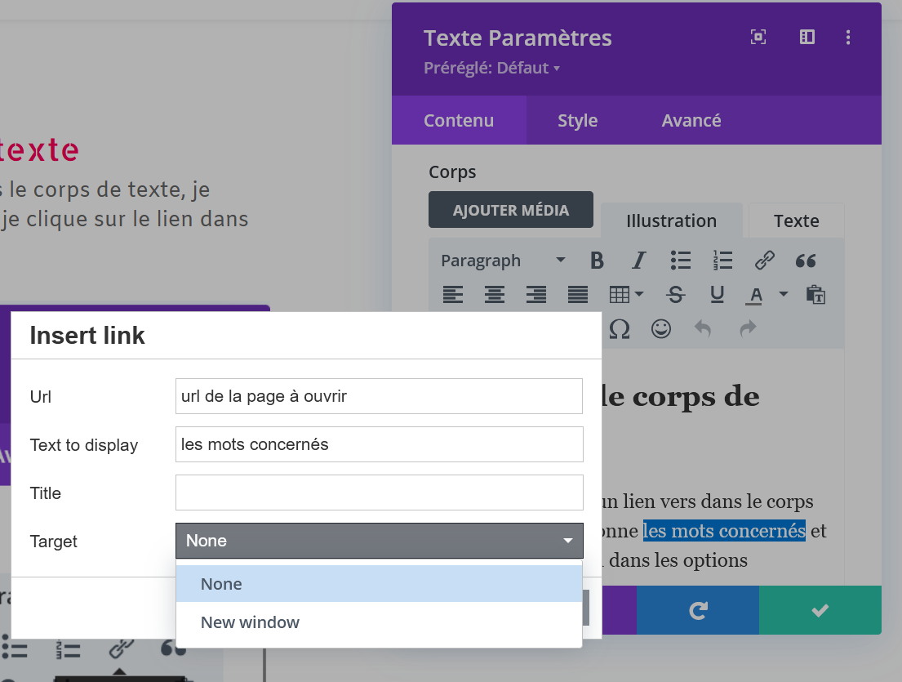Click the Italic formatting icon
The width and height of the screenshot is (902, 682).
pyautogui.click(x=638, y=261)
